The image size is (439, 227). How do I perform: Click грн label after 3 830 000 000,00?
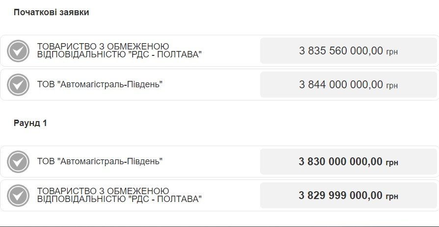392,163
